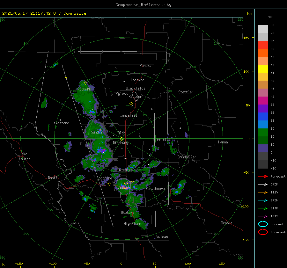The image size is (287, 268).
Task: Click the Hanna city label
Action: [223, 142]
